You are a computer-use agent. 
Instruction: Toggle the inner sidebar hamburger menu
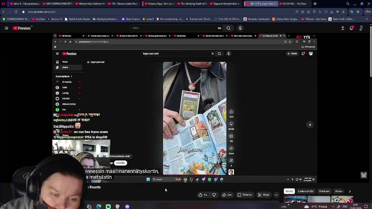(x=57, y=54)
